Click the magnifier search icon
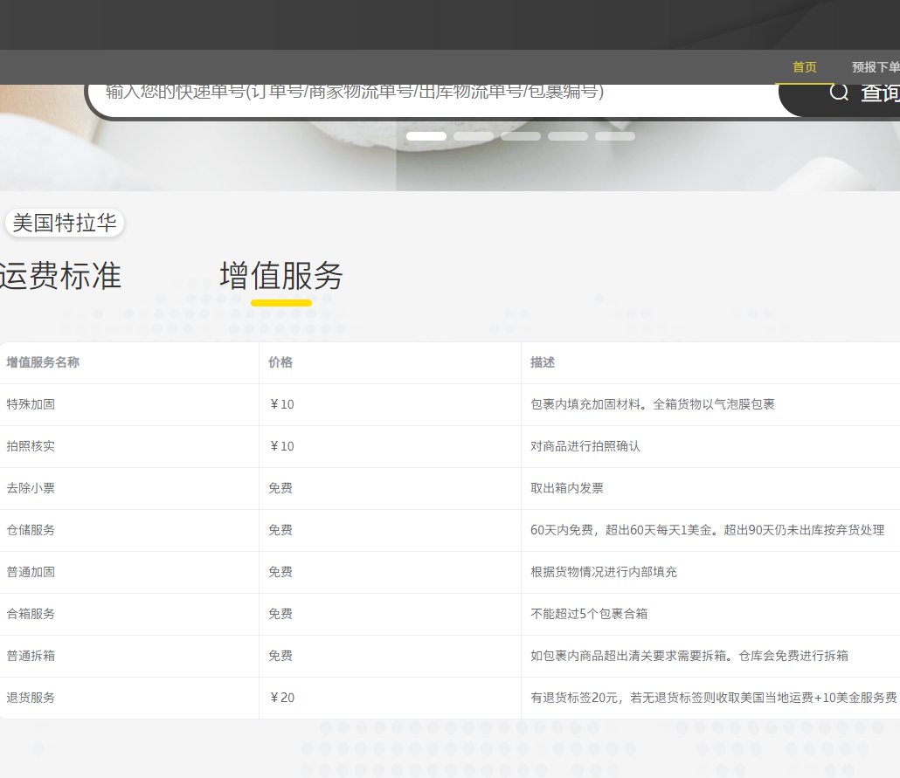The height and width of the screenshot is (778, 900). (839, 92)
